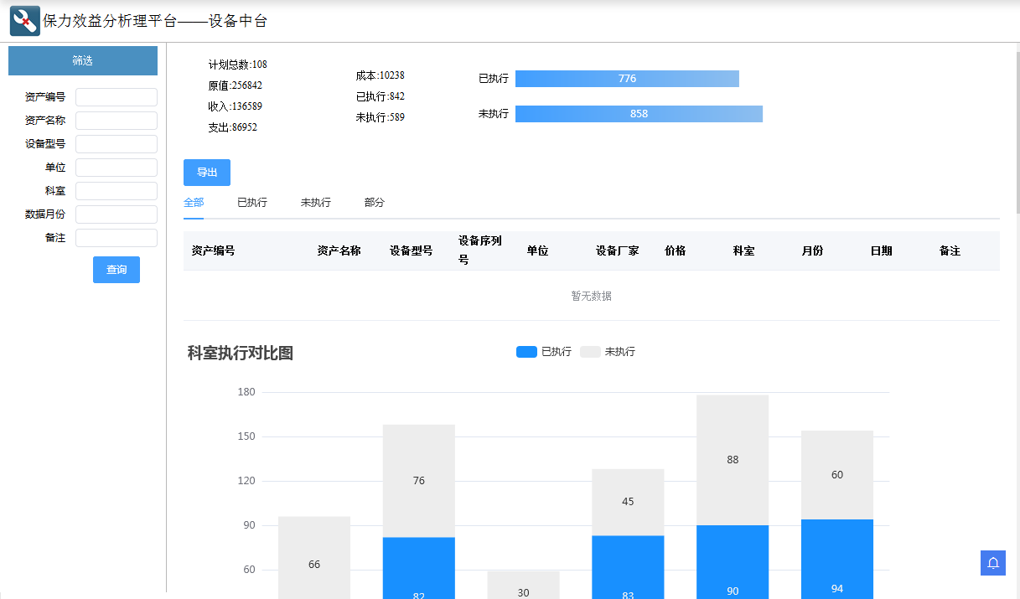This screenshot has width=1020, height=599.
Task: Click the 暂无数据 empty table message
Action: click(592, 296)
